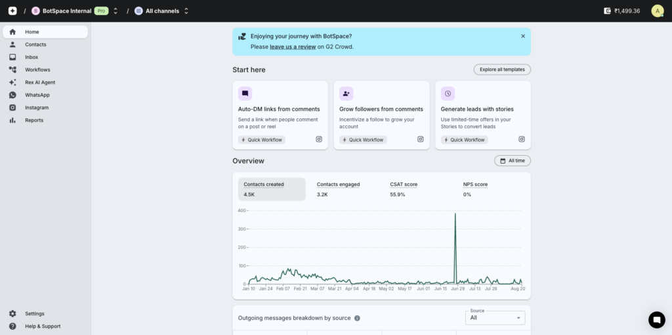Click the Settings gear icon

click(12, 313)
